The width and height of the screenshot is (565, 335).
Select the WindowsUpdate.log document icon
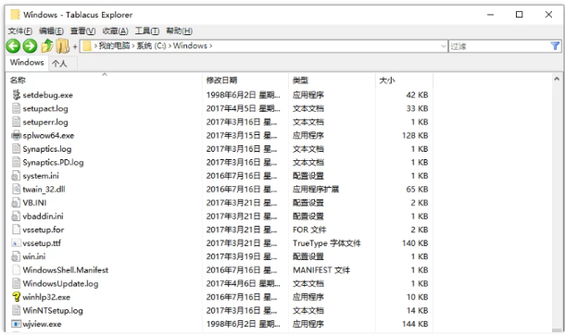point(16,283)
